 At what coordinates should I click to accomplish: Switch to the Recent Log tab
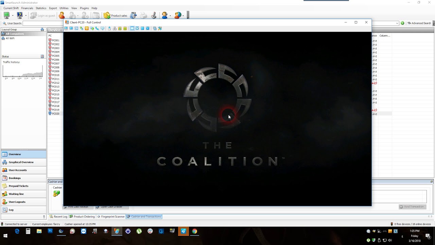click(58, 216)
